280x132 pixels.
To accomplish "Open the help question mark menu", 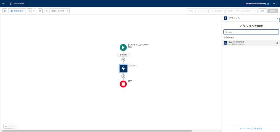I will click(x=274, y=4).
